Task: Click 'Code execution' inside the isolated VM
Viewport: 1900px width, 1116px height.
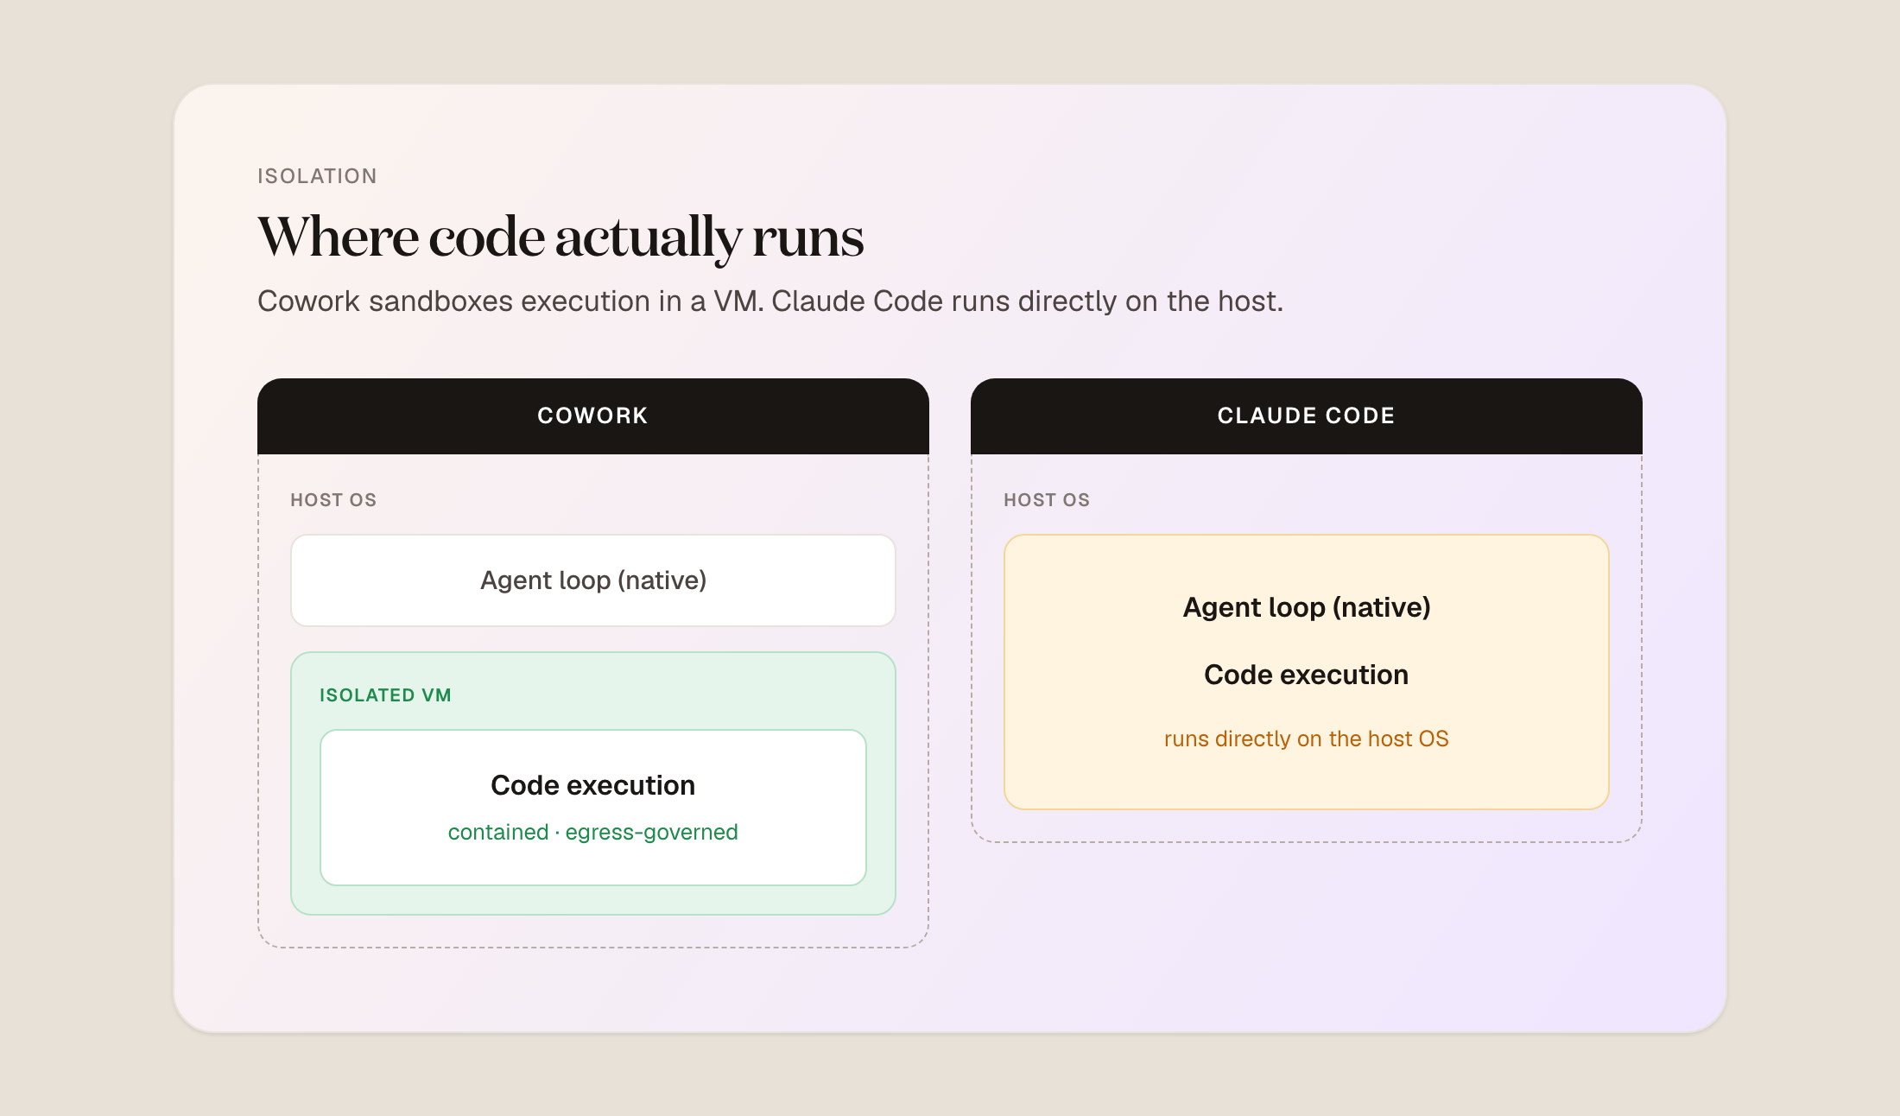Action: coord(593,785)
